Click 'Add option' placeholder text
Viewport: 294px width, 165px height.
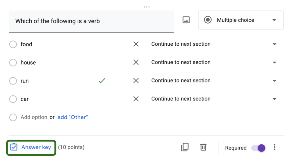(x=34, y=117)
